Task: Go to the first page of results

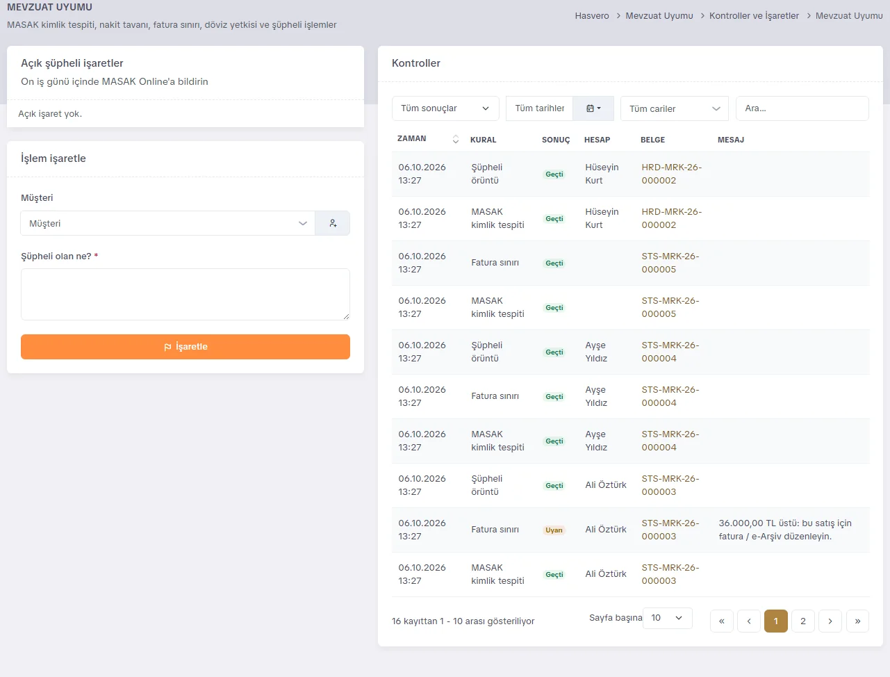Action: 722,621
